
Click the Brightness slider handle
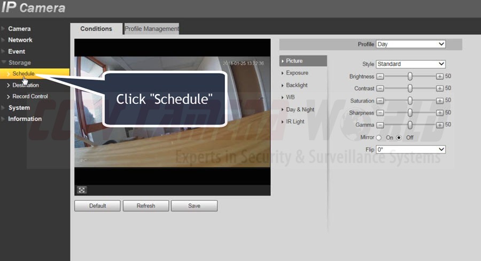coord(410,77)
